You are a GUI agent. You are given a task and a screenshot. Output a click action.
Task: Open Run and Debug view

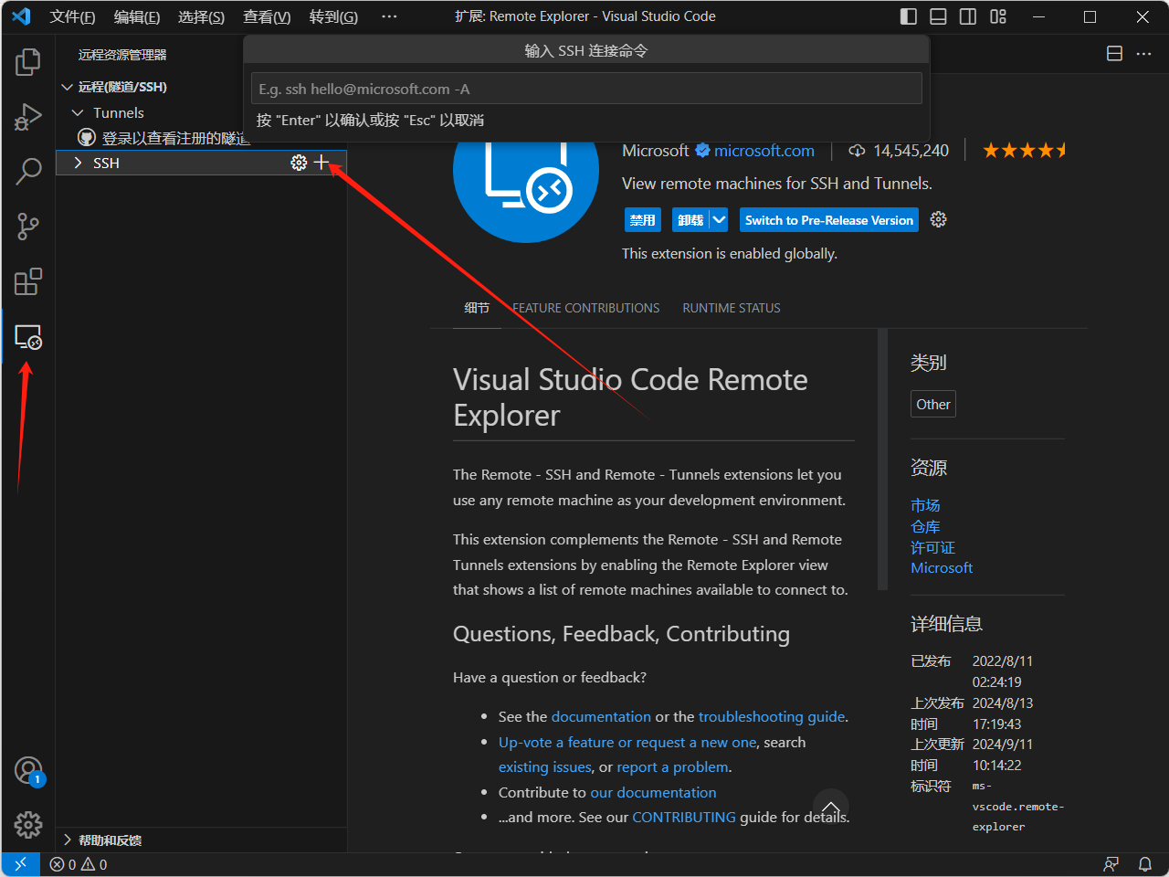click(x=28, y=117)
